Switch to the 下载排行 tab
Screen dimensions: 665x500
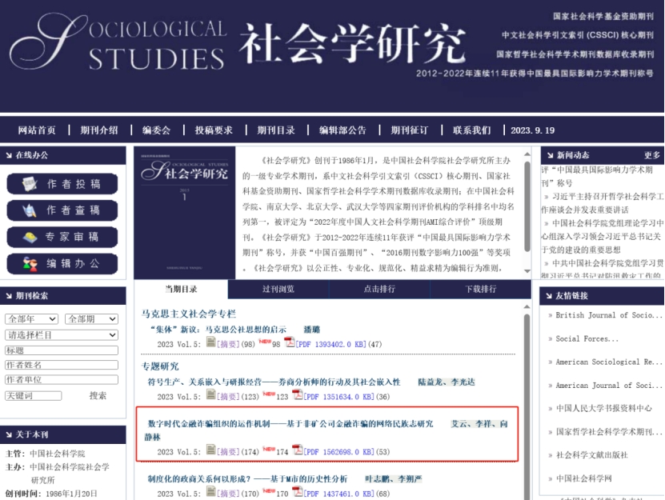[x=481, y=289]
